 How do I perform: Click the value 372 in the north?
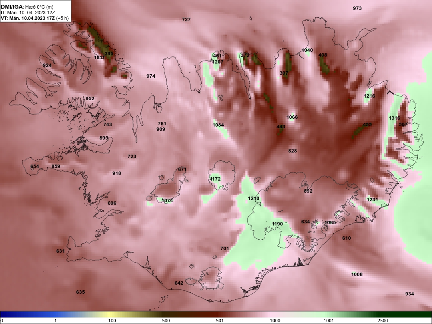[x=245, y=55]
